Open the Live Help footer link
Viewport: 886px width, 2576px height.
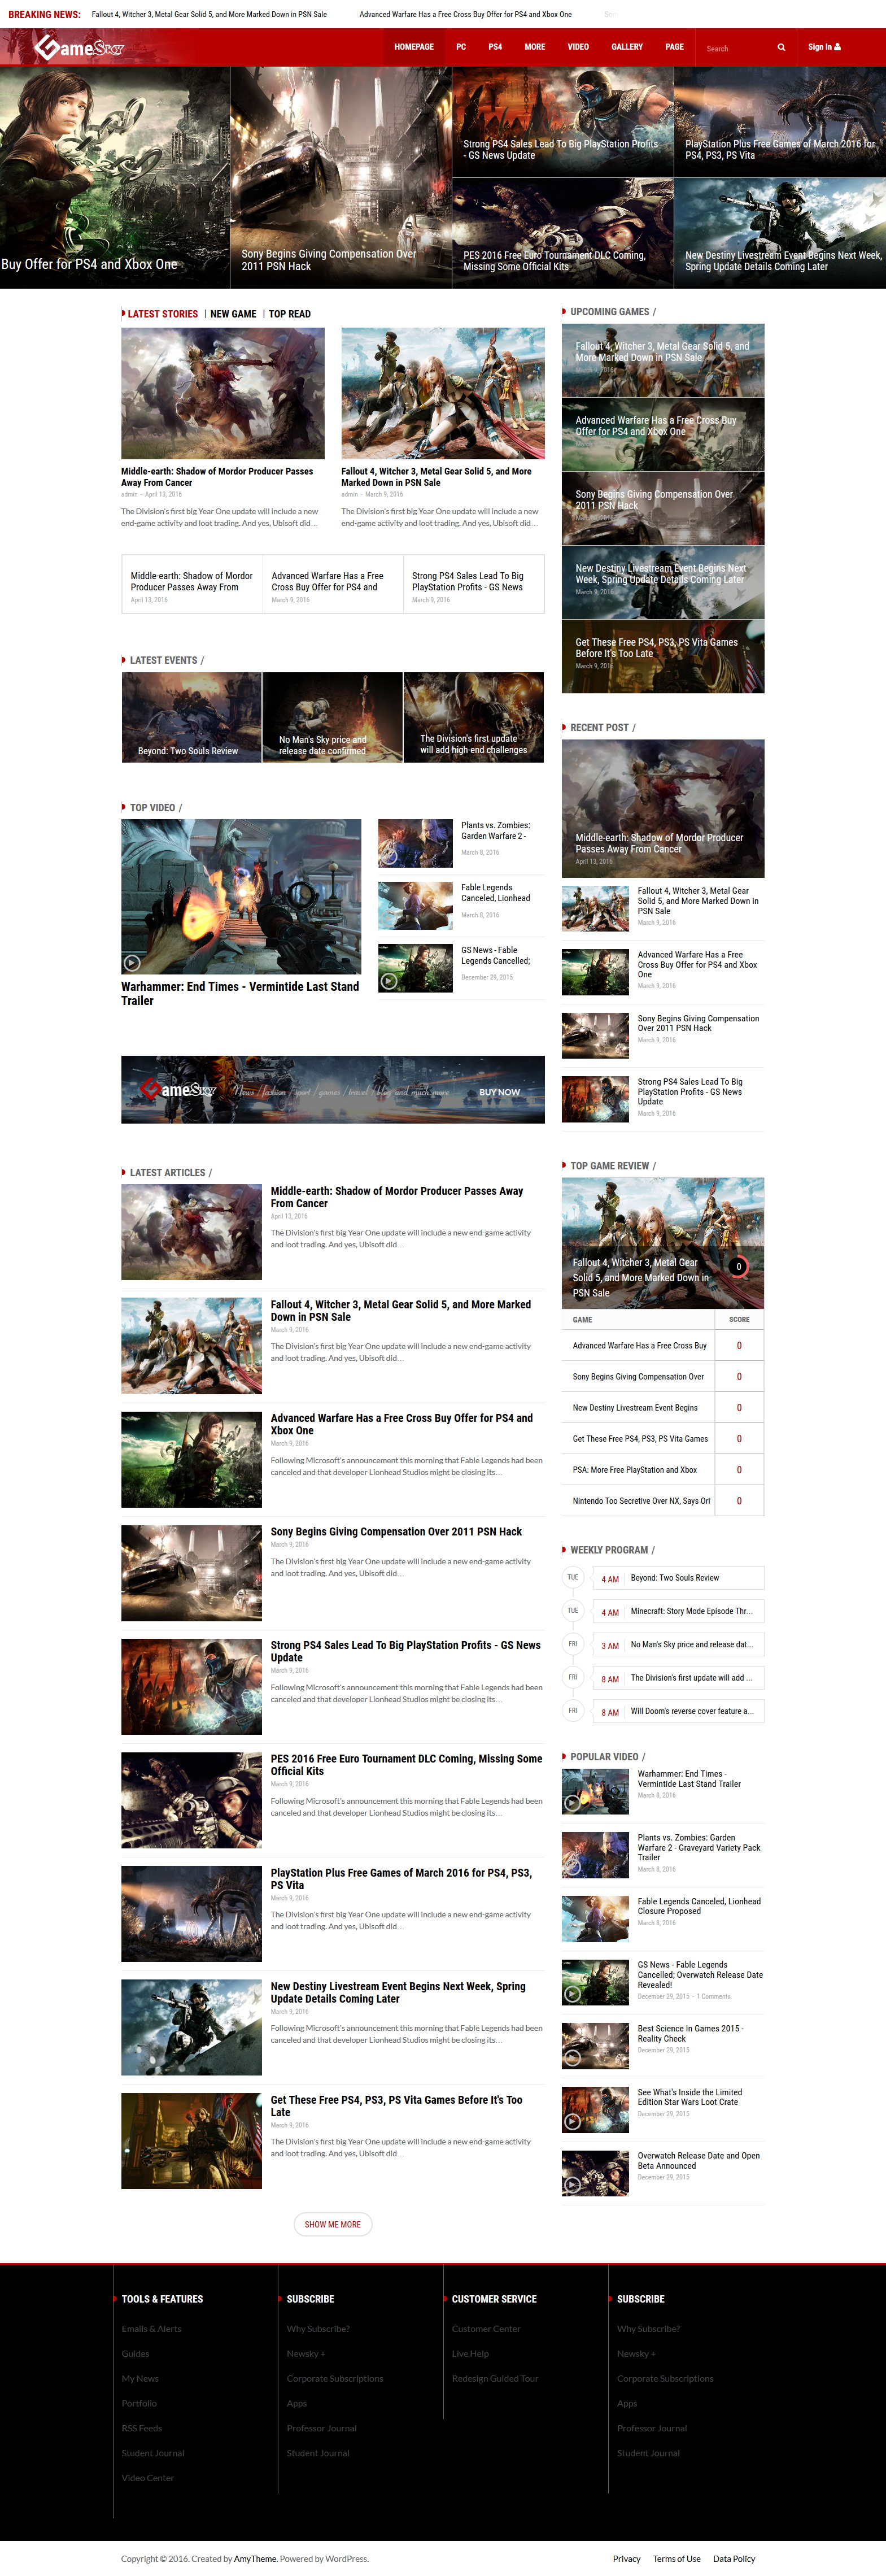[470, 2354]
